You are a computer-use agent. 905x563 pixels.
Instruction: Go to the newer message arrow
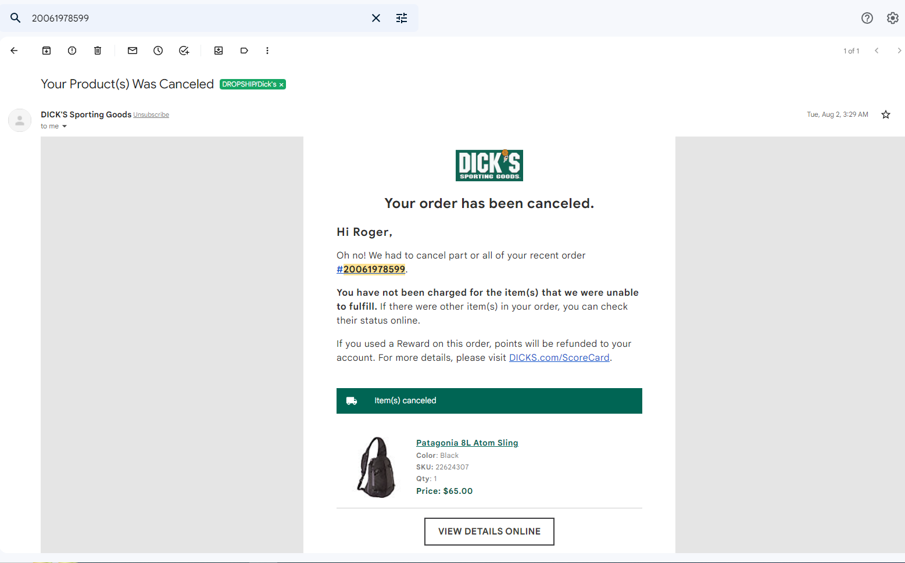click(x=877, y=51)
